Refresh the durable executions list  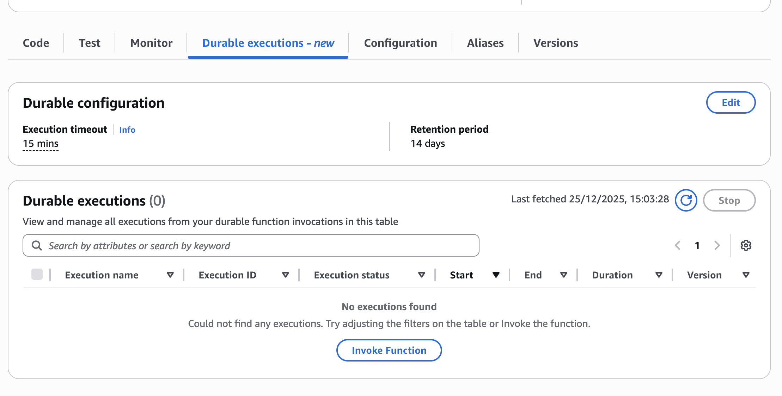coord(685,200)
